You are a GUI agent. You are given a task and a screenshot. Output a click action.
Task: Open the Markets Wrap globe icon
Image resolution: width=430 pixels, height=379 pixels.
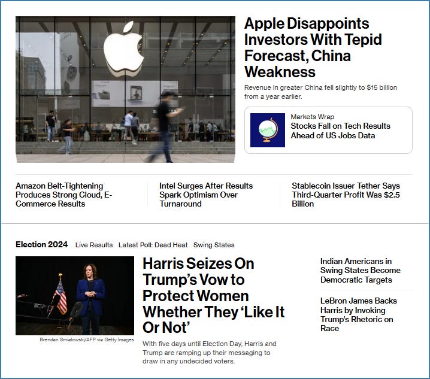point(267,130)
